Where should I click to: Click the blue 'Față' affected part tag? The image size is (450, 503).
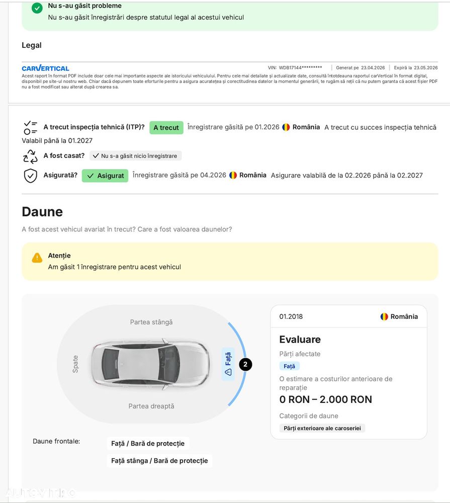click(289, 366)
